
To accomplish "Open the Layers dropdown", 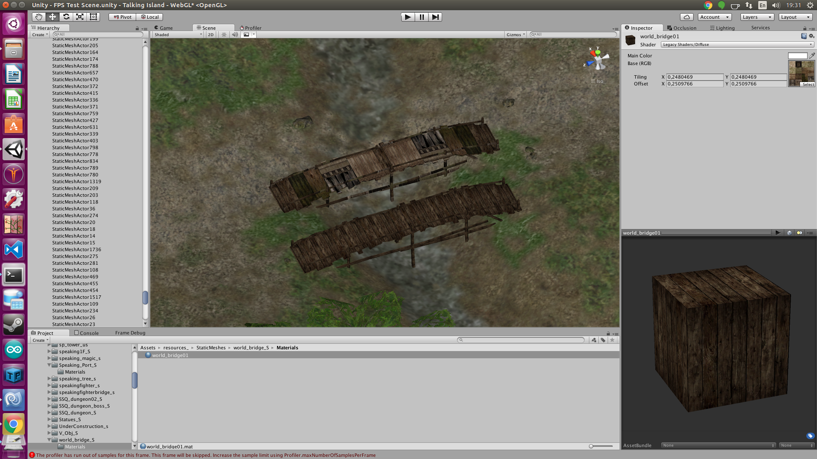I will 757,17.
